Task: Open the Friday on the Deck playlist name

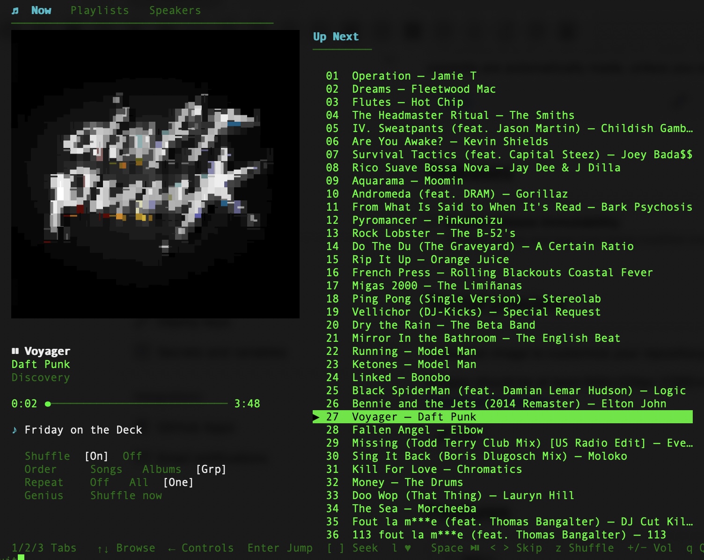Action: (x=83, y=430)
